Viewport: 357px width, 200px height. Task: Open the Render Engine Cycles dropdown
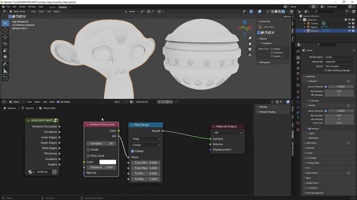[340, 57]
